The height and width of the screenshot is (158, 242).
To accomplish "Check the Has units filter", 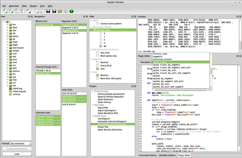I will tap(98, 53).
